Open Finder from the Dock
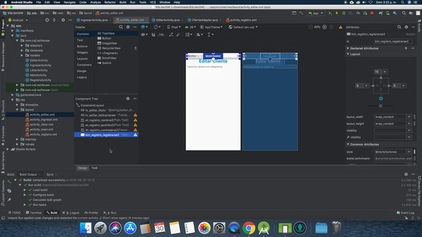Image resolution: width=422 pixels, height=237 pixels. pos(86,228)
